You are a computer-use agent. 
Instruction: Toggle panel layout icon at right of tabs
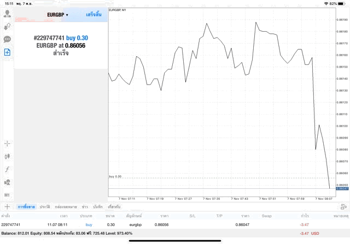[343, 207]
